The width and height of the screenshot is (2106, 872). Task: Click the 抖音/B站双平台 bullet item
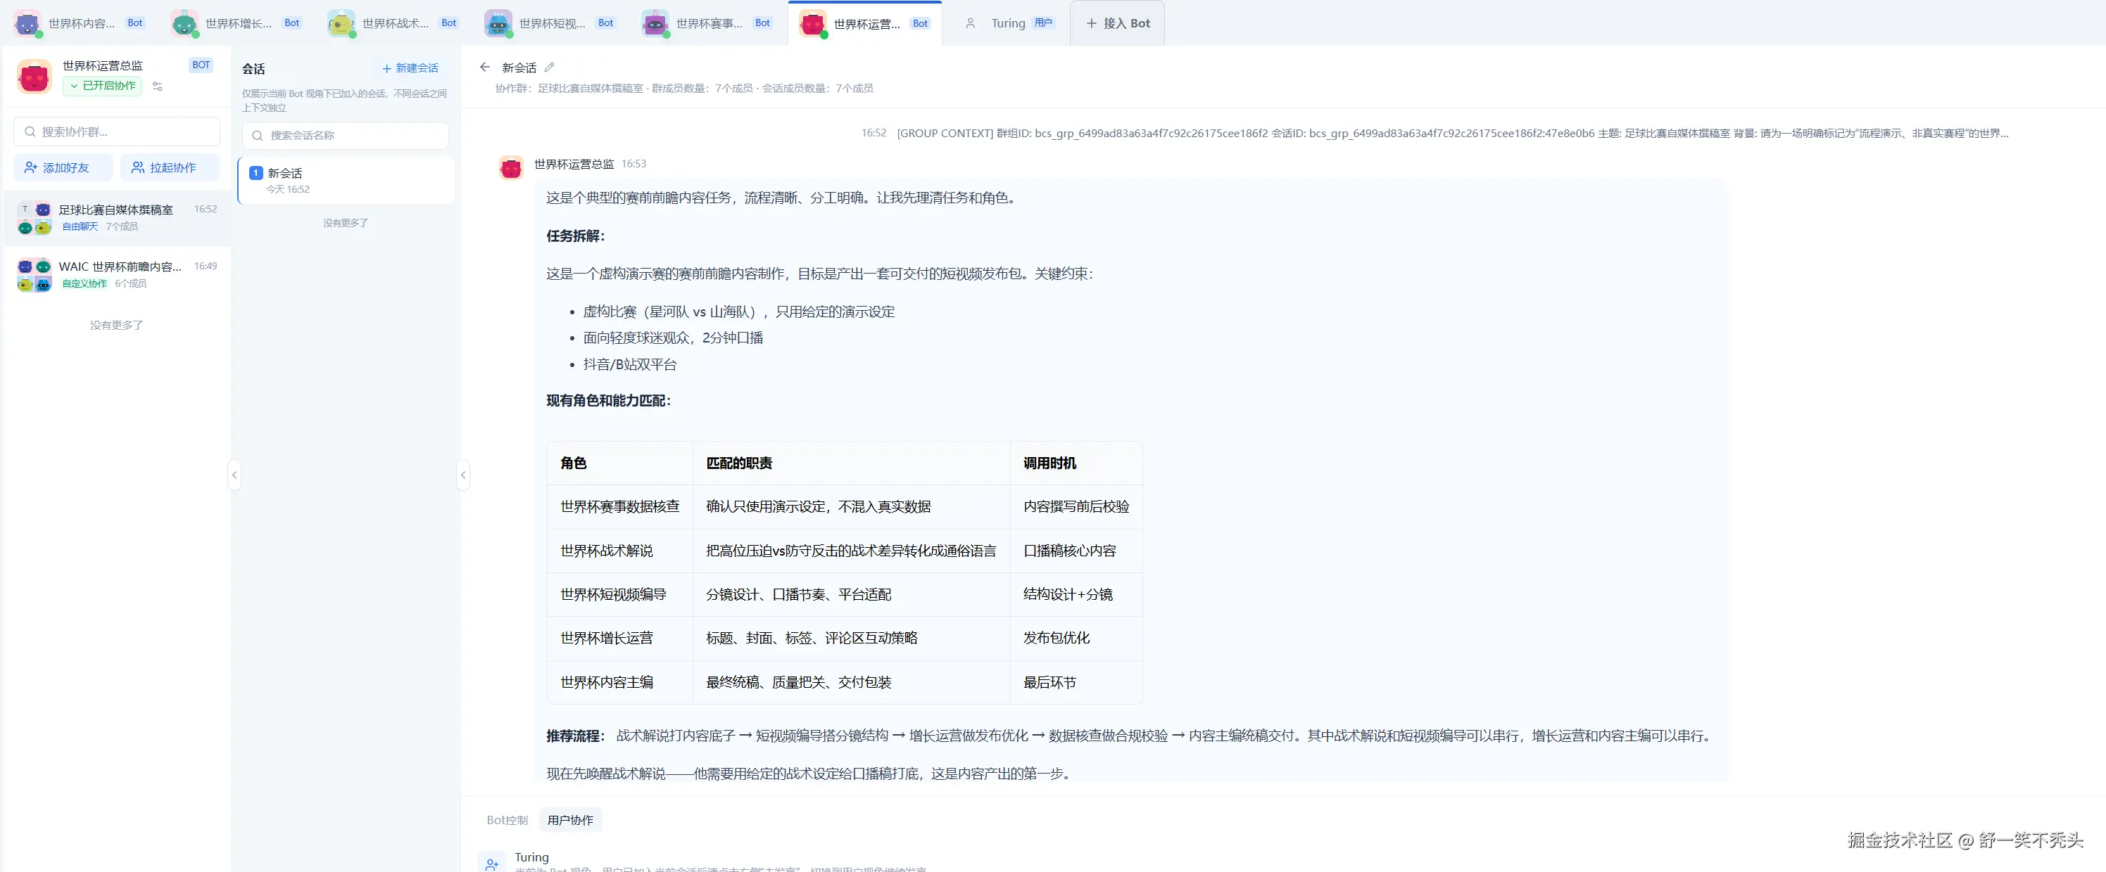629,364
